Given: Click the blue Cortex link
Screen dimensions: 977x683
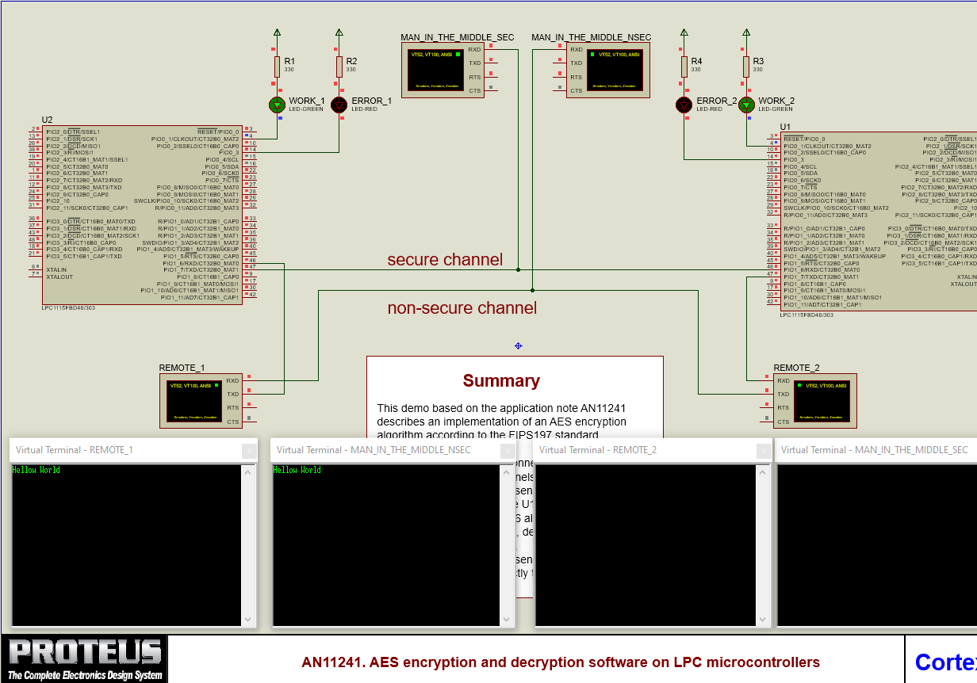Looking at the screenshot, I should tap(945, 661).
